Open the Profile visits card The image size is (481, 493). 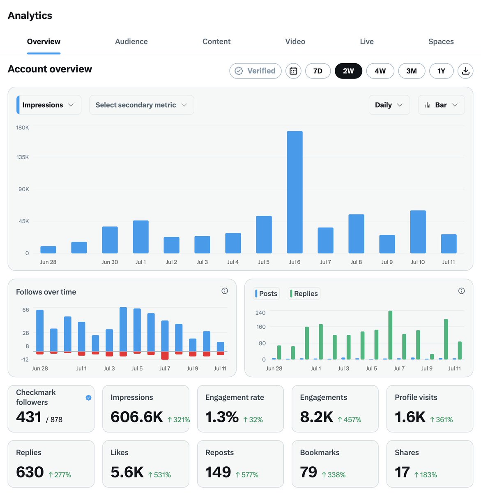(x=430, y=409)
